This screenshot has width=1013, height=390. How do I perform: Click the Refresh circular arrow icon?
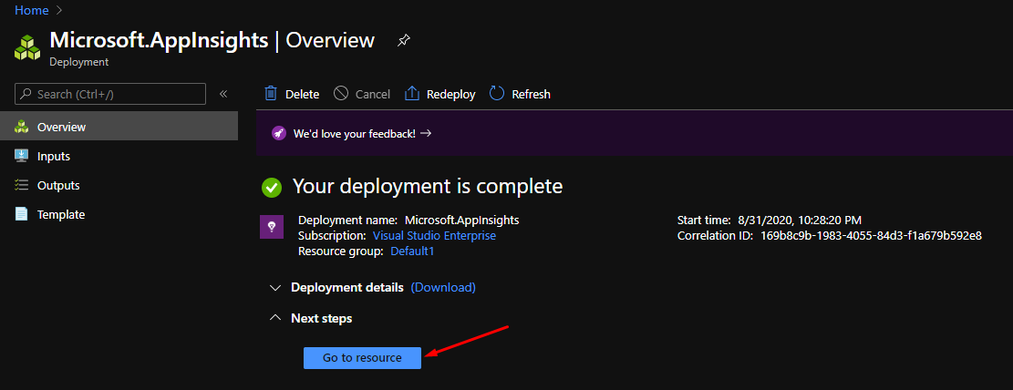(497, 94)
